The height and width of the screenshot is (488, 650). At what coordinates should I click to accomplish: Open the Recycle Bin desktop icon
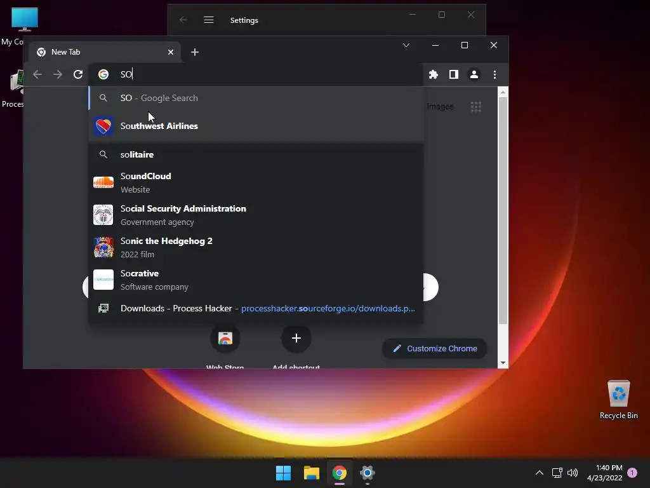618,400
